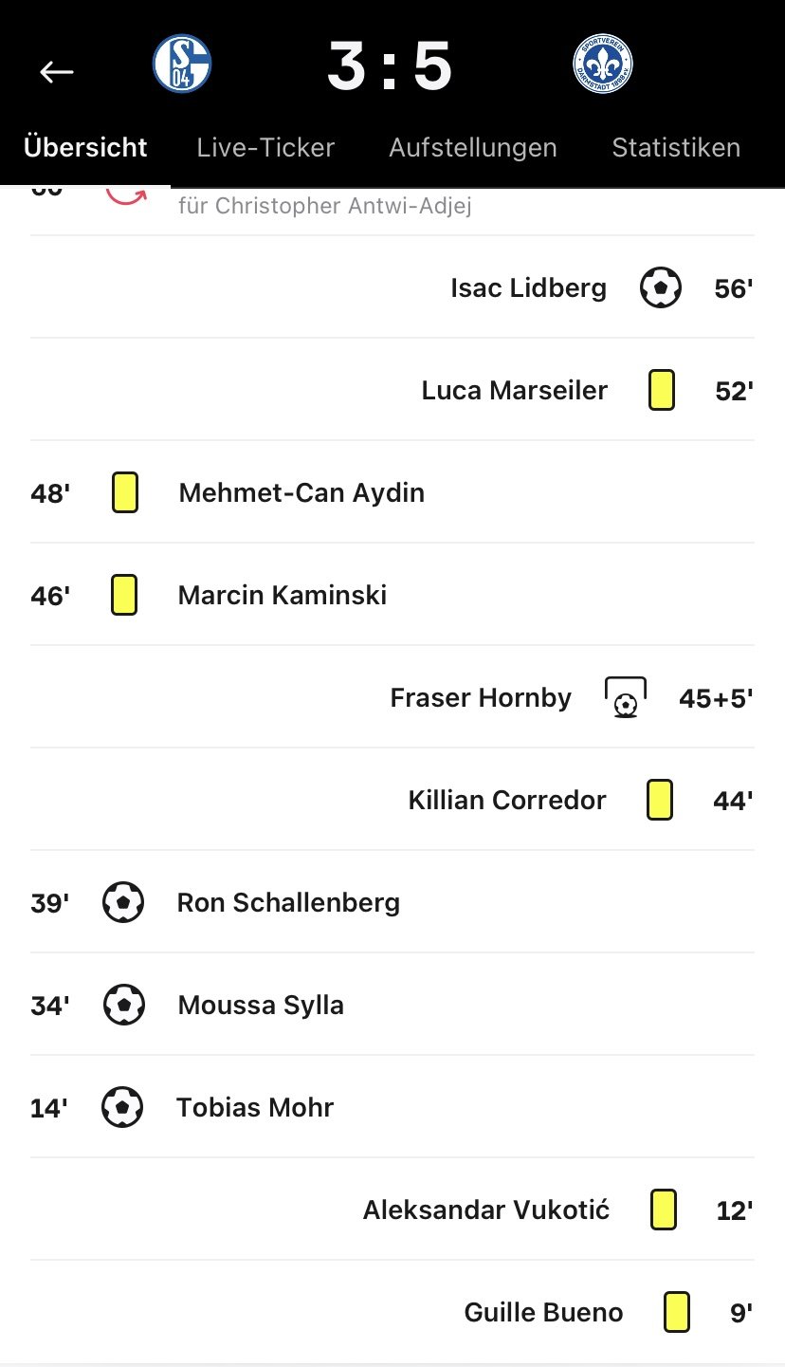This screenshot has width=785, height=1367.
Task: Switch to the Statistiken tab
Action: pyautogui.click(x=676, y=148)
